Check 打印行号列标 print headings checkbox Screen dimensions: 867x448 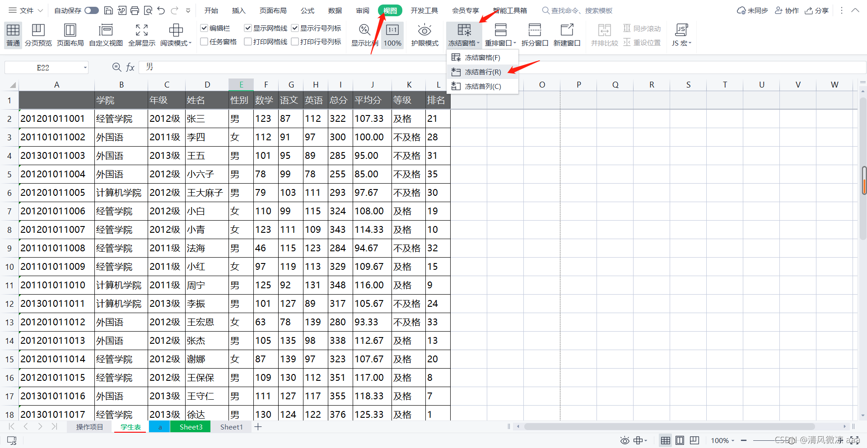point(295,42)
